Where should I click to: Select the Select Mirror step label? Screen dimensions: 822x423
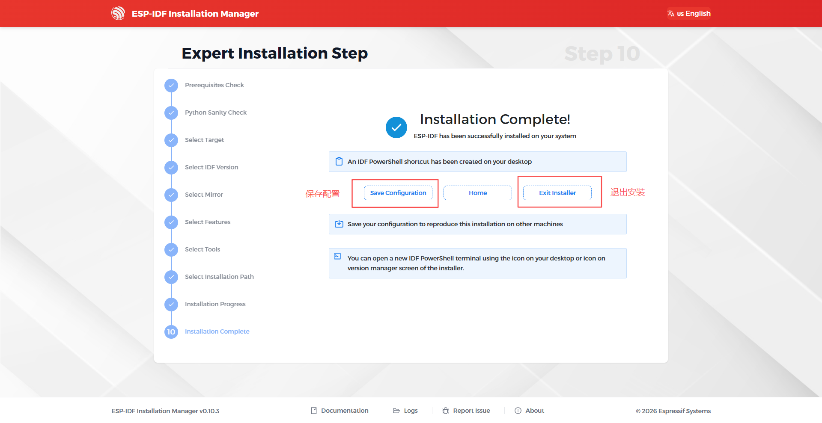tap(204, 195)
